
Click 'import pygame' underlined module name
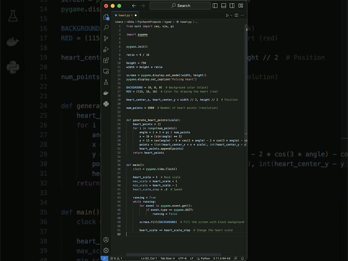142,35
